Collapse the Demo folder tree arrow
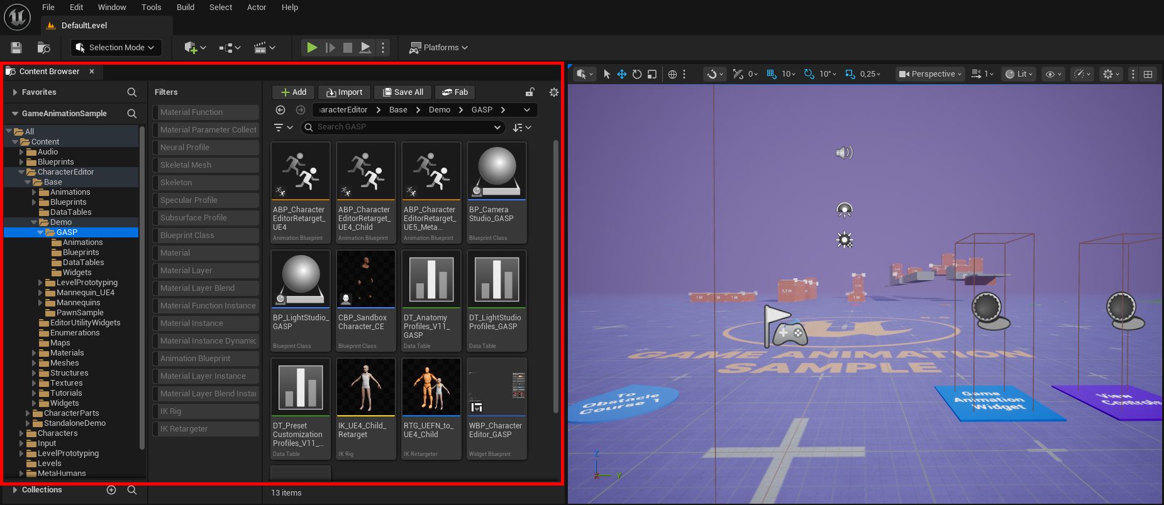This screenshot has width=1164, height=505. coord(34,222)
